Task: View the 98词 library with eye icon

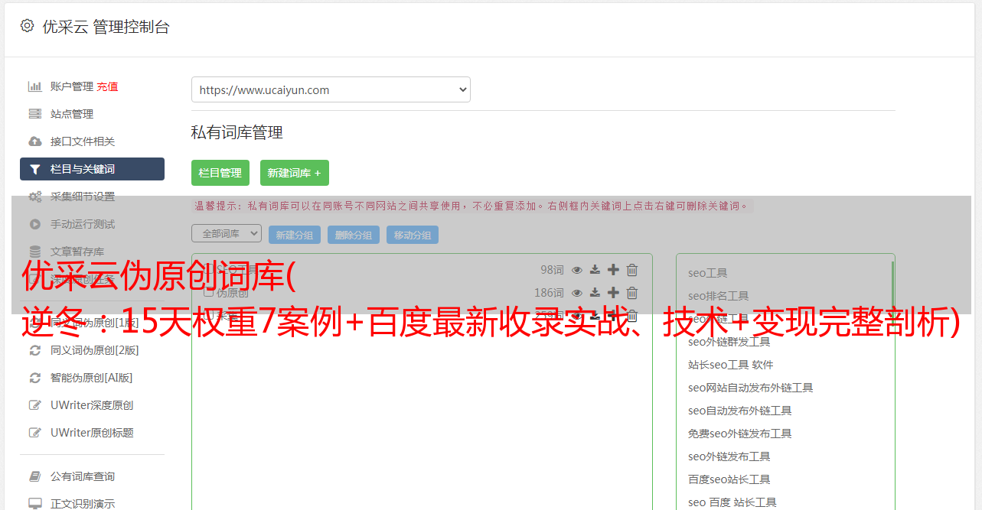Action: (x=577, y=270)
